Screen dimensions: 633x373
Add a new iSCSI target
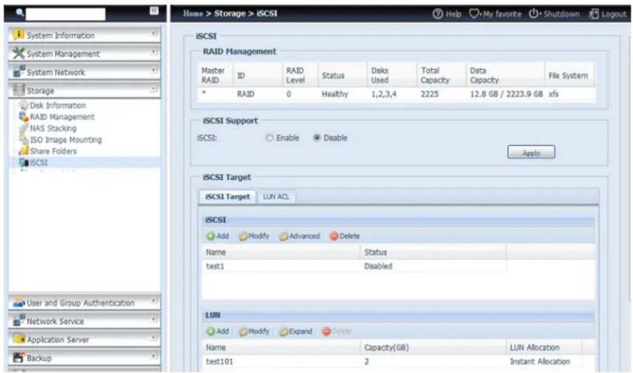click(x=218, y=236)
